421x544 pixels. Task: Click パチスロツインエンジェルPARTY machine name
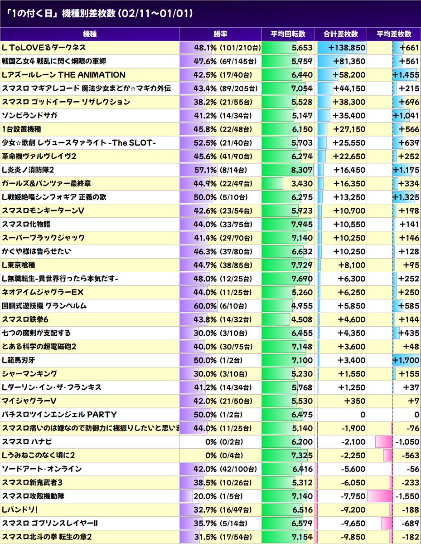click(59, 415)
